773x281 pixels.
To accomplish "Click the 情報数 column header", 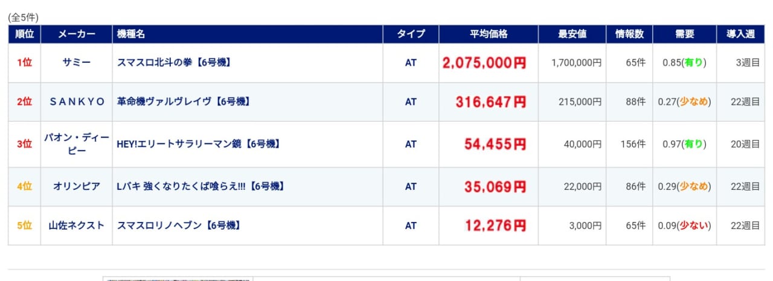I will tap(630, 34).
